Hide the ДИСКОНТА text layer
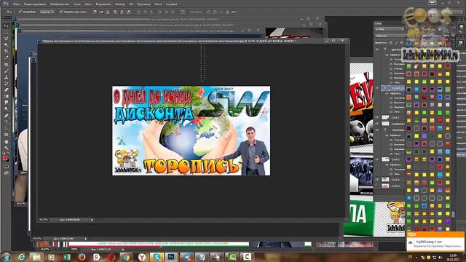This screenshot has height=262, width=466. 377,49
